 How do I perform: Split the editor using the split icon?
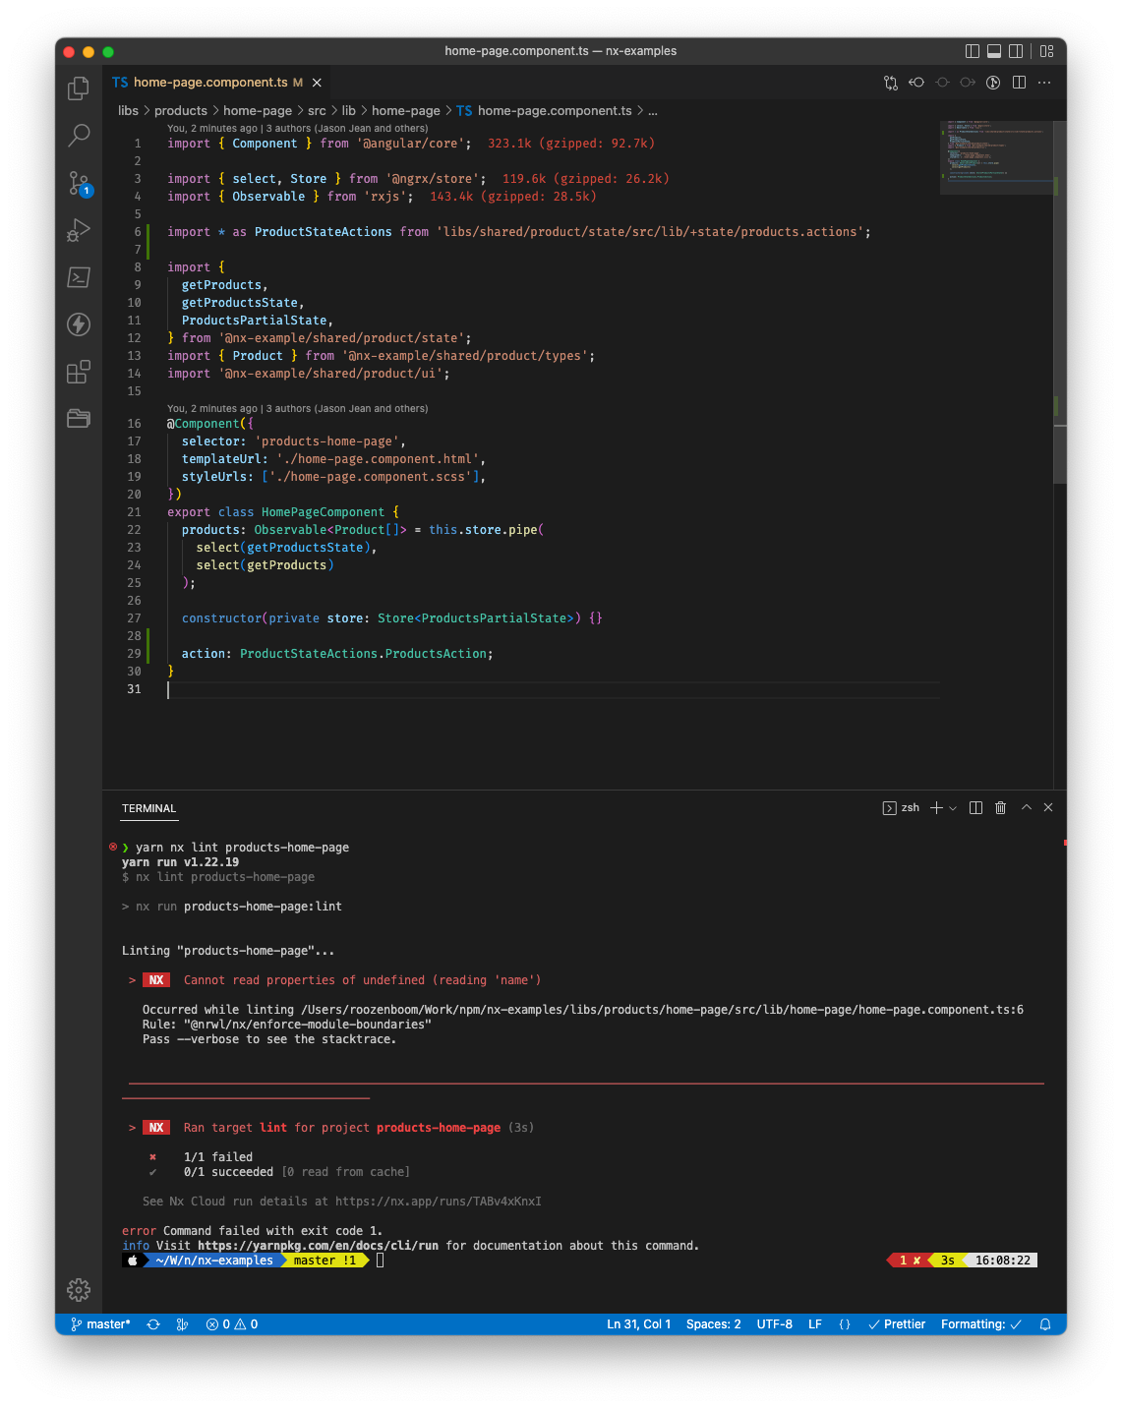(1019, 83)
